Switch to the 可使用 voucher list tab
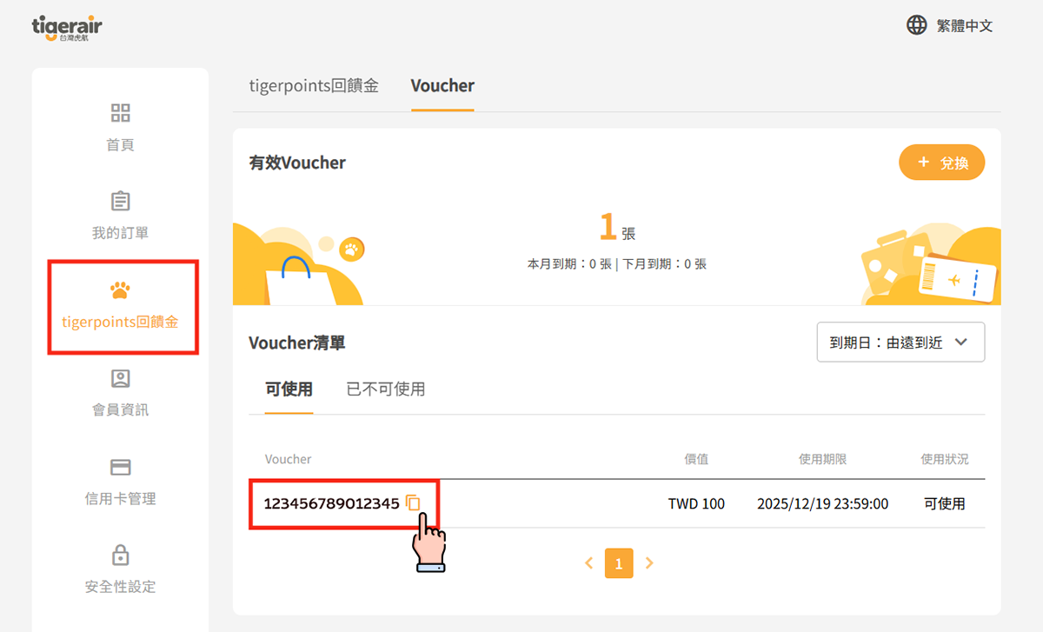Image resolution: width=1043 pixels, height=632 pixels. click(289, 389)
